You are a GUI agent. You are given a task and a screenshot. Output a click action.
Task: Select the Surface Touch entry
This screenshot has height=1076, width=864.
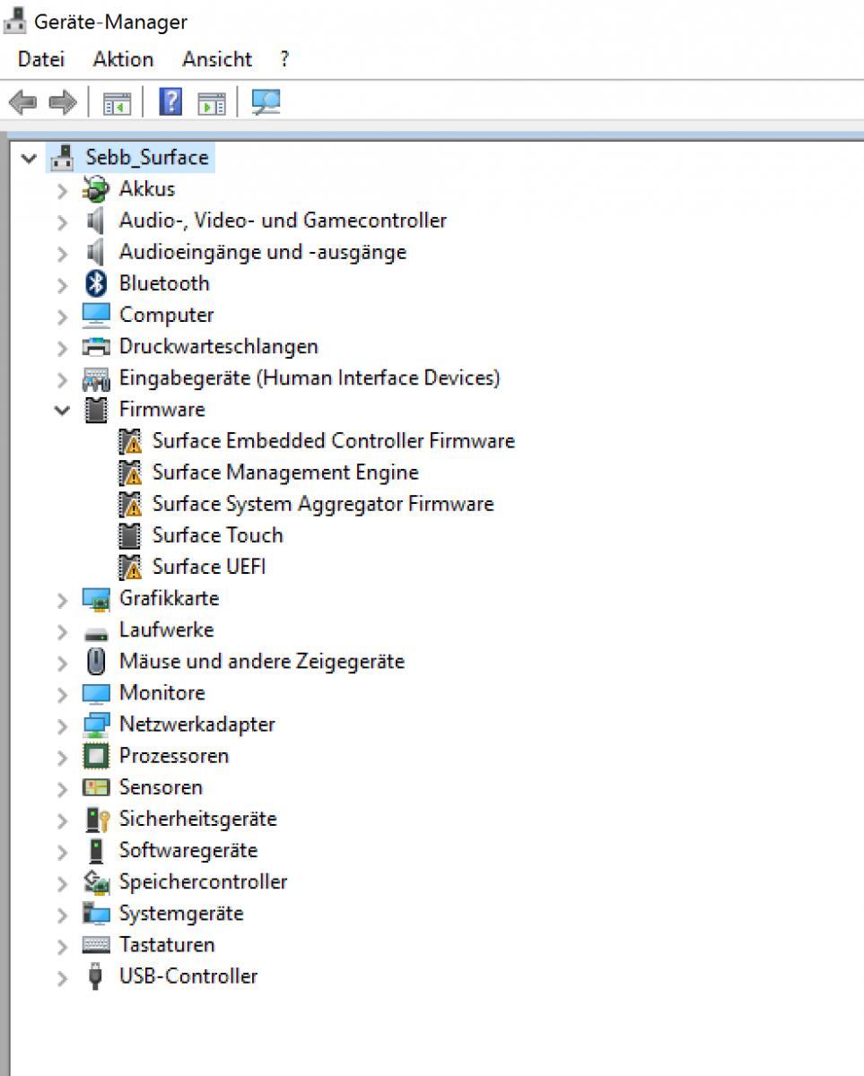tap(217, 534)
